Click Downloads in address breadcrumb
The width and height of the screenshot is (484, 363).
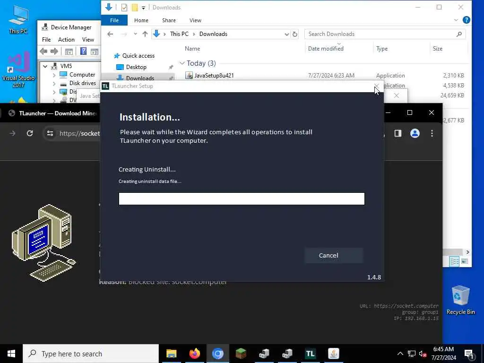(213, 34)
